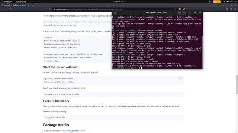Click the Configure the Grafana server to start at boot text
Viewport: 238px width, 133px height.
coord(64,88)
